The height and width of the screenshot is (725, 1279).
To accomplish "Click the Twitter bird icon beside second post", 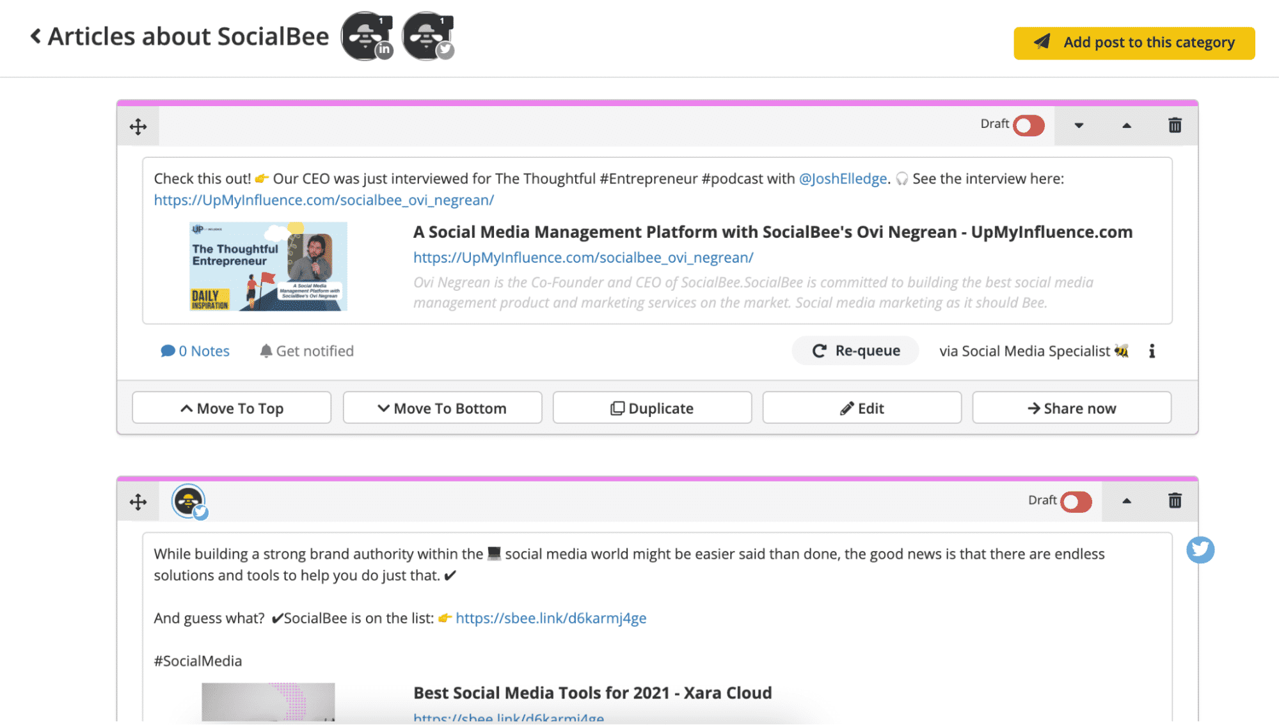I will pos(1200,550).
